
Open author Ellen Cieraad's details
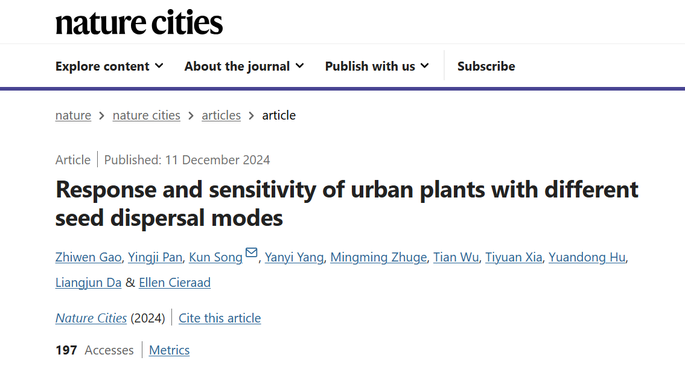(x=174, y=283)
